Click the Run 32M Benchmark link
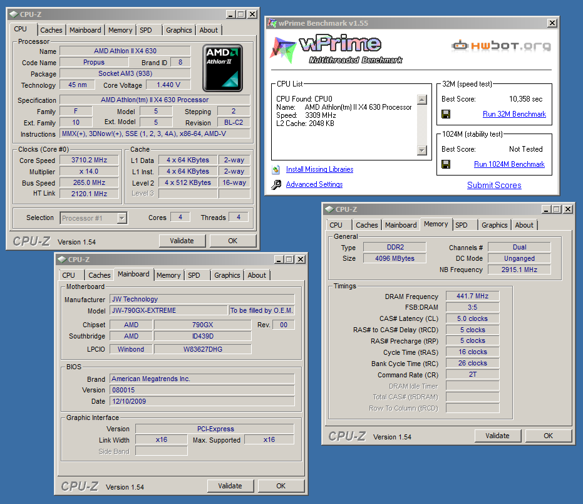 [x=514, y=114]
